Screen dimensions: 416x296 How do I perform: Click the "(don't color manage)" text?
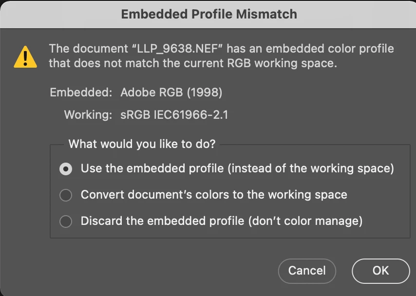[305, 221]
